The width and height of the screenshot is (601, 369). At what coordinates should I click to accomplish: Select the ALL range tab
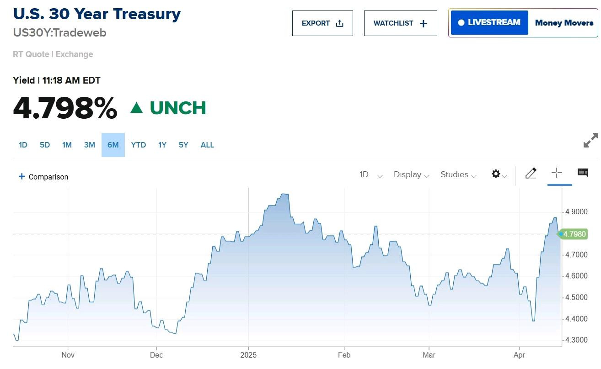coord(207,145)
